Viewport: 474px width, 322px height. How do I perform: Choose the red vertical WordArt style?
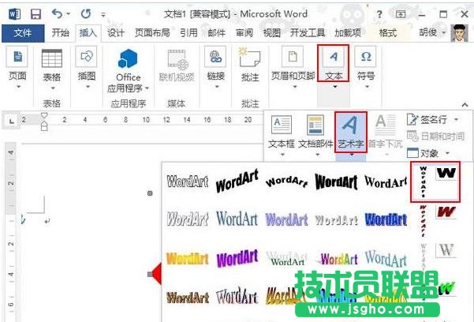(x=424, y=221)
